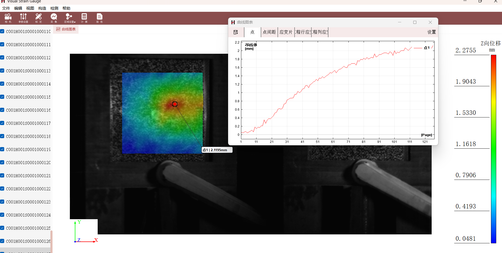The image size is (502, 253).
Task: Toggle checkbox for C001H001S0001000114
Action: click(x=2, y=84)
